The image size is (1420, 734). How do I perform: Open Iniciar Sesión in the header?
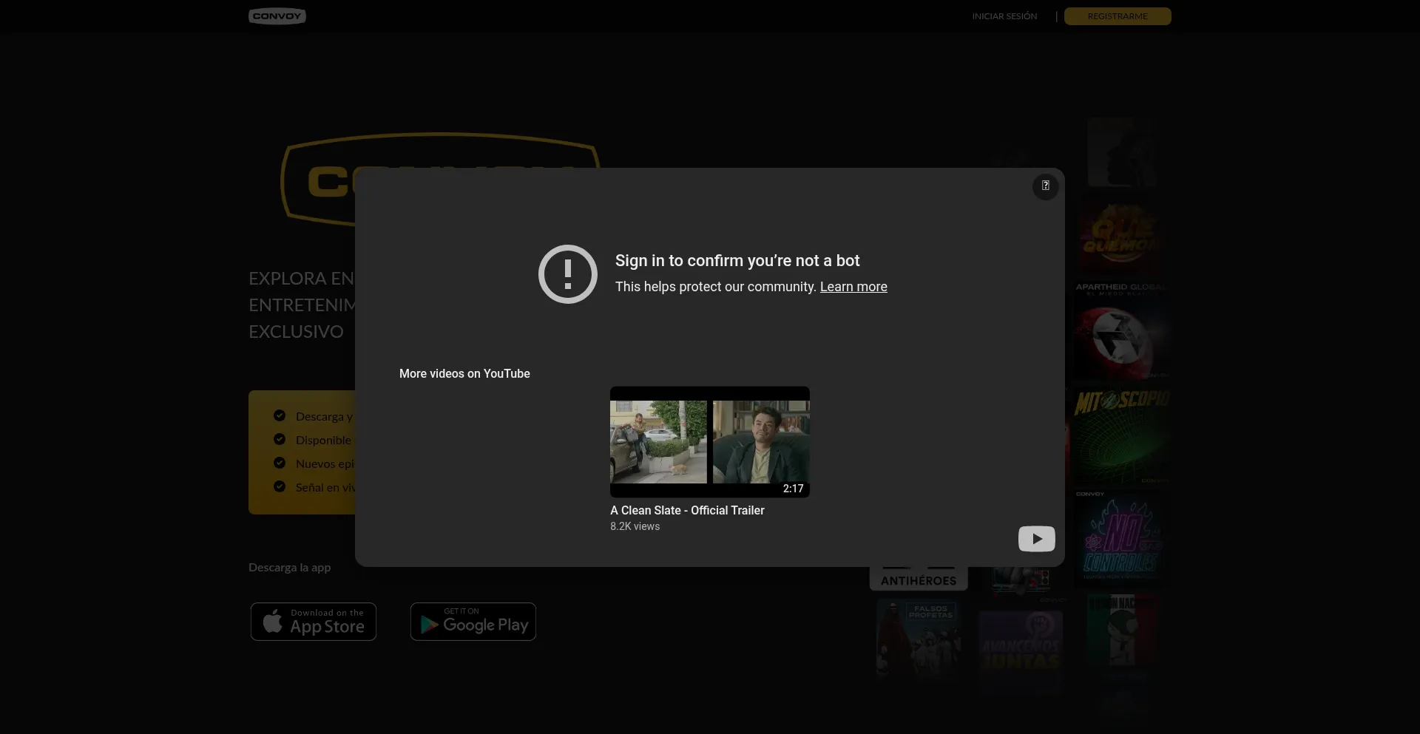coord(1004,16)
